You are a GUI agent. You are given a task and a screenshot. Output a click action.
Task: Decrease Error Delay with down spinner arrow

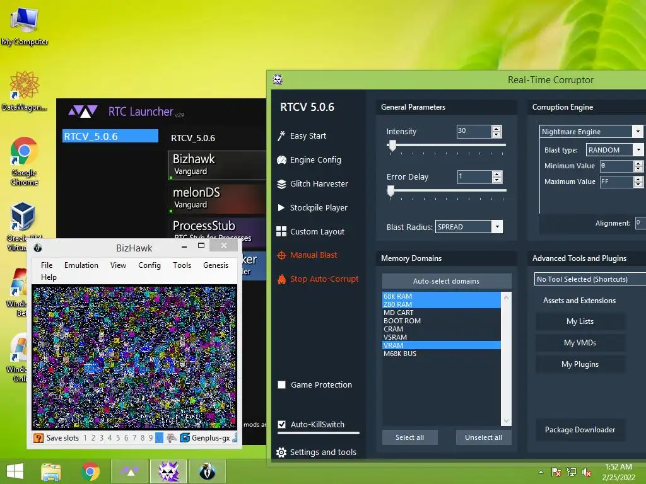pos(497,180)
